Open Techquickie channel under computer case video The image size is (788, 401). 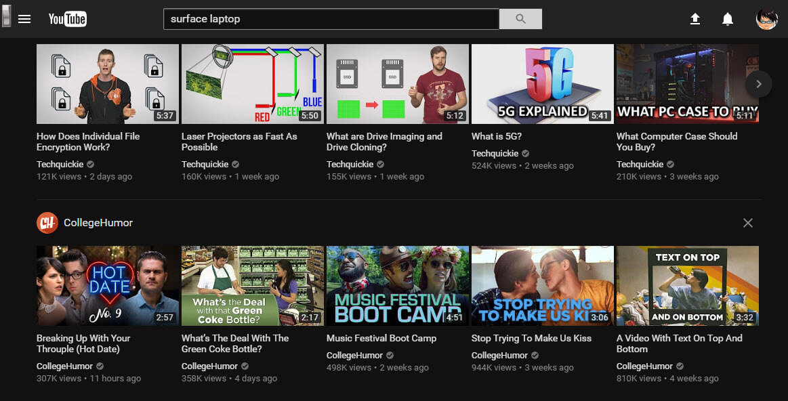tap(640, 165)
